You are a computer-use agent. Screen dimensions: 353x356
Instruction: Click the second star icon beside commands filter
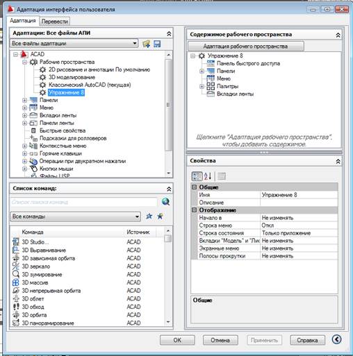(x=160, y=217)
